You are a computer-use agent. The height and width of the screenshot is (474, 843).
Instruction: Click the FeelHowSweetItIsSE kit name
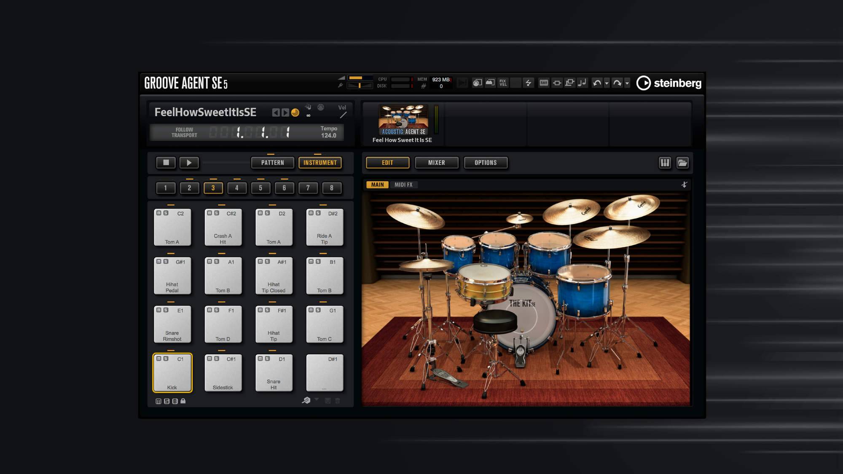click(205, 112)
